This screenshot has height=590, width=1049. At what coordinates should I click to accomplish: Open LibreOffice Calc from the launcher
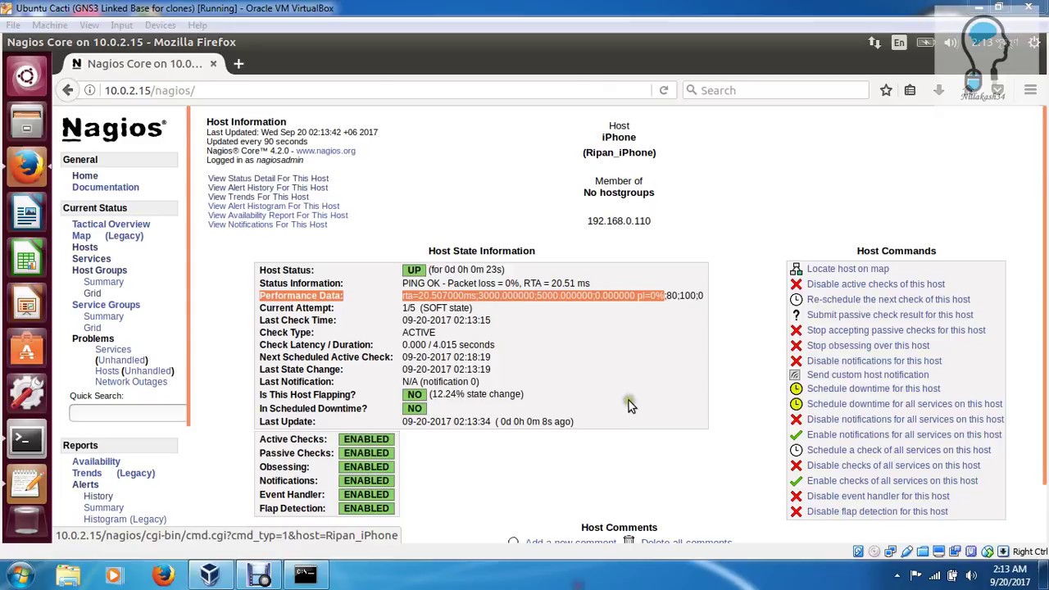(26, 258)
